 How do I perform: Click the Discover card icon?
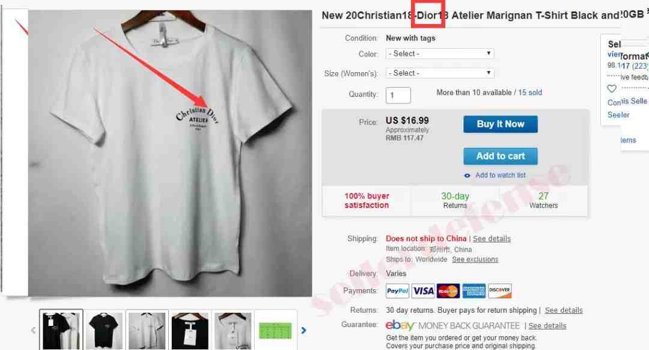[x=499, y=291]
